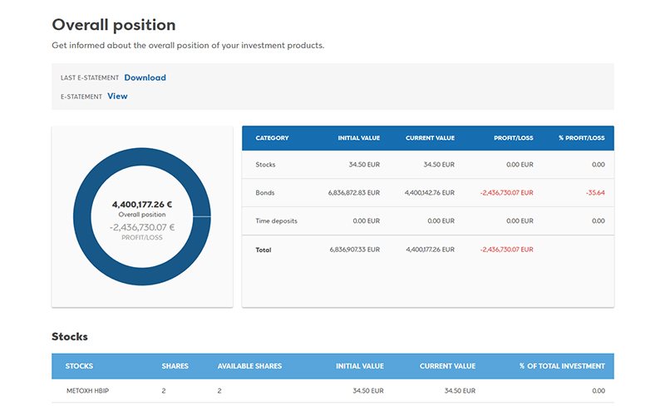Click the SHARES column header

[x=175, y=366]
